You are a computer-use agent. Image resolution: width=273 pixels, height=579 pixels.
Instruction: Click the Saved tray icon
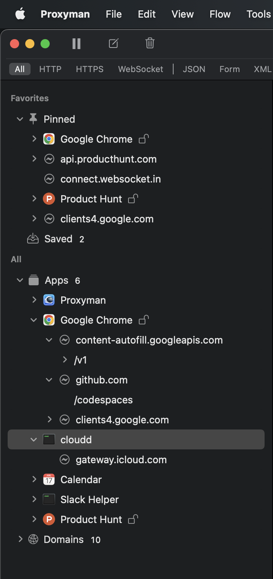(x=32, y=238)
